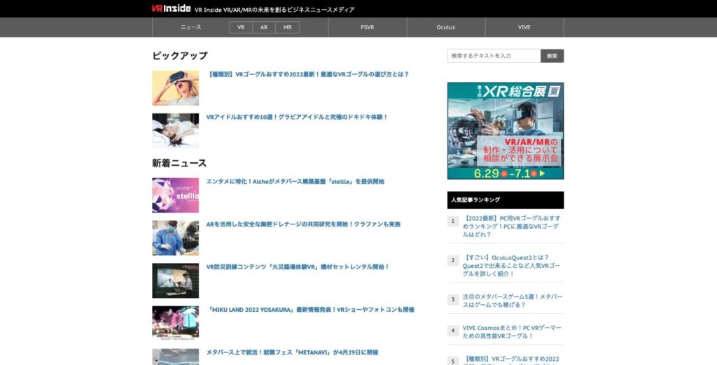Viewport: 717px width, 365px height.
Task: Open the XR総合展 夏 banner ad
Action: click(506, 131)
